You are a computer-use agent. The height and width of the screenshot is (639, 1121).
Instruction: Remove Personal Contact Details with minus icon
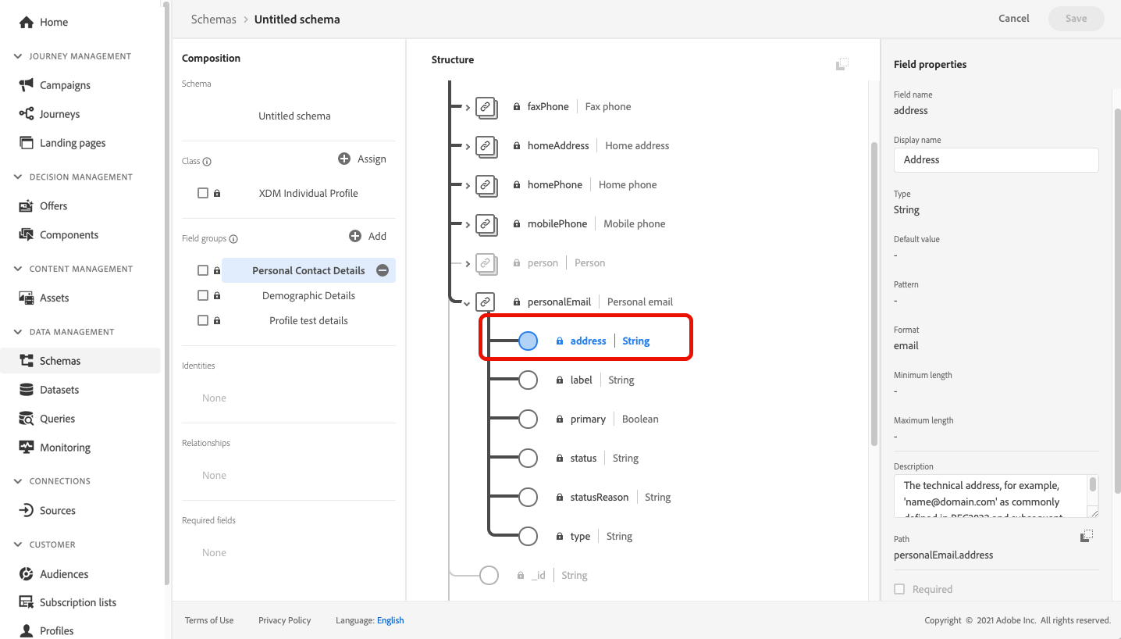click(x=383, y=270)
